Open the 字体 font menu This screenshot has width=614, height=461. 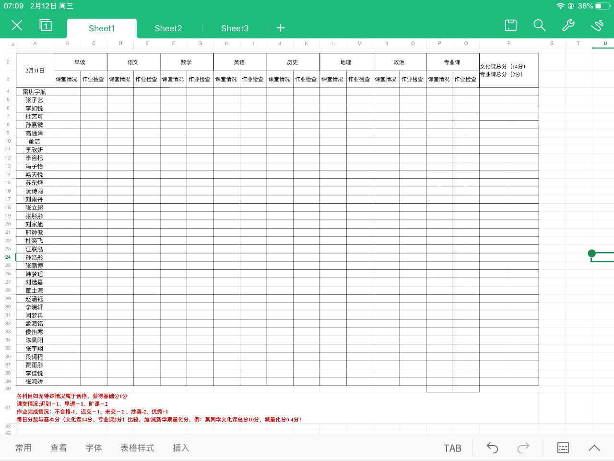tap(94, 448)
